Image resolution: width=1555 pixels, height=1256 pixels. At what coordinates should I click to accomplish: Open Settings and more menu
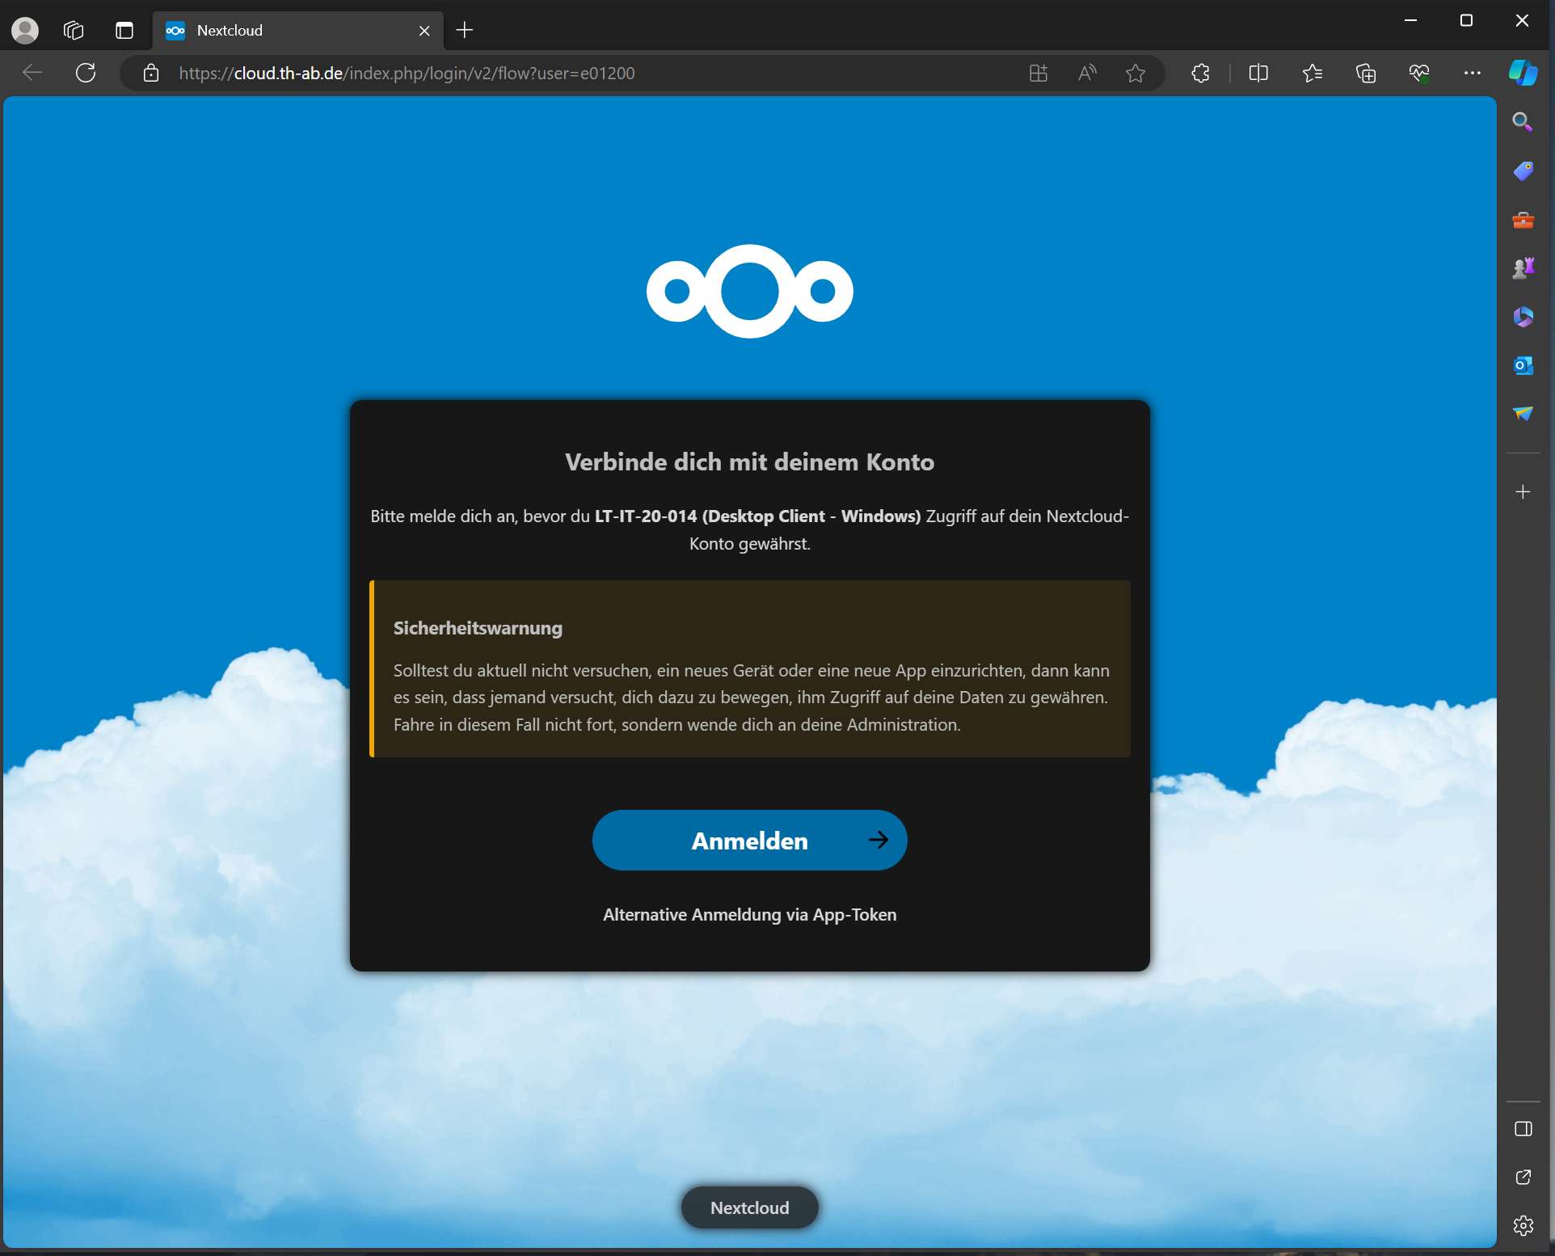click(1473, 74)
